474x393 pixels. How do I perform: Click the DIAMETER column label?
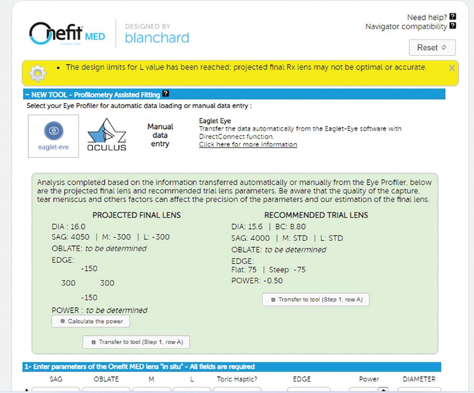tap(419, 379)
